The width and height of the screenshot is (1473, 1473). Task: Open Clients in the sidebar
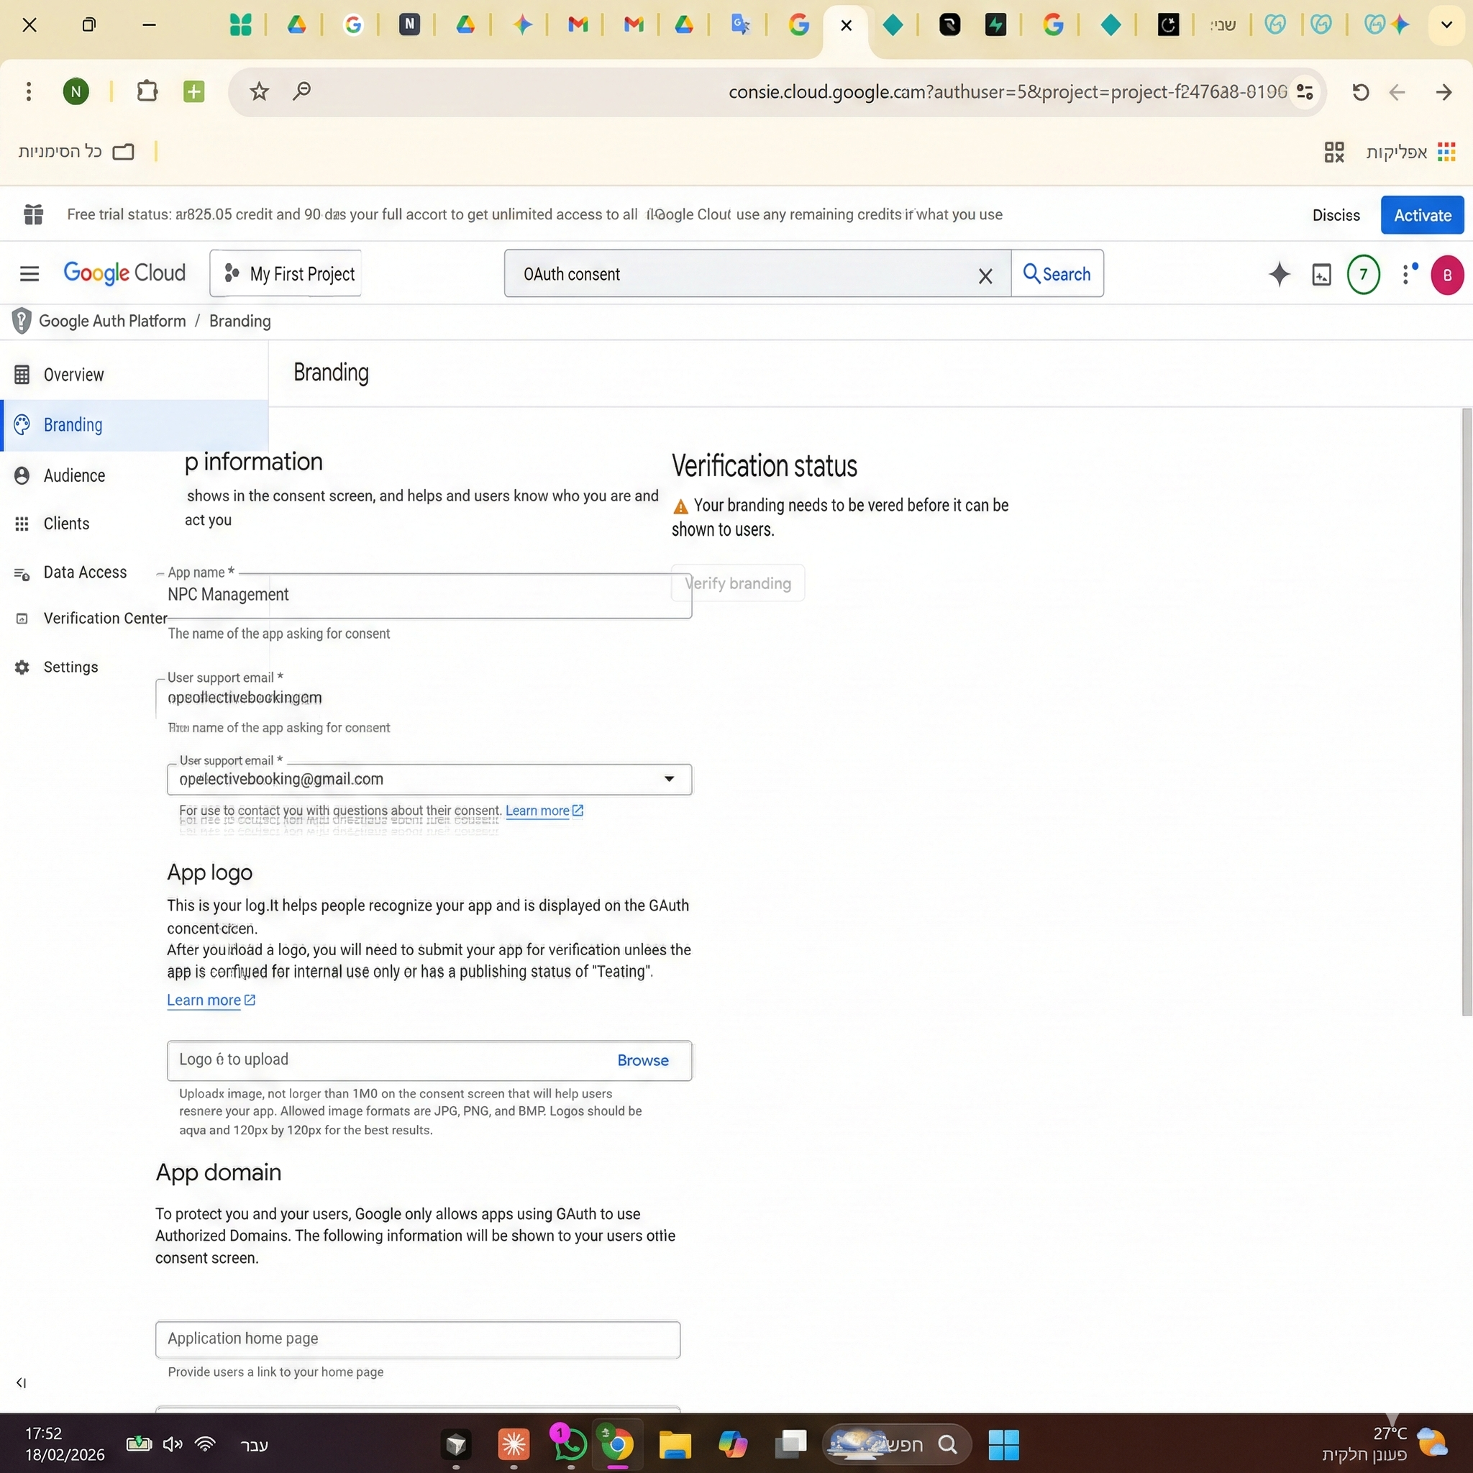pyautogui.click(x=66, y=524)
